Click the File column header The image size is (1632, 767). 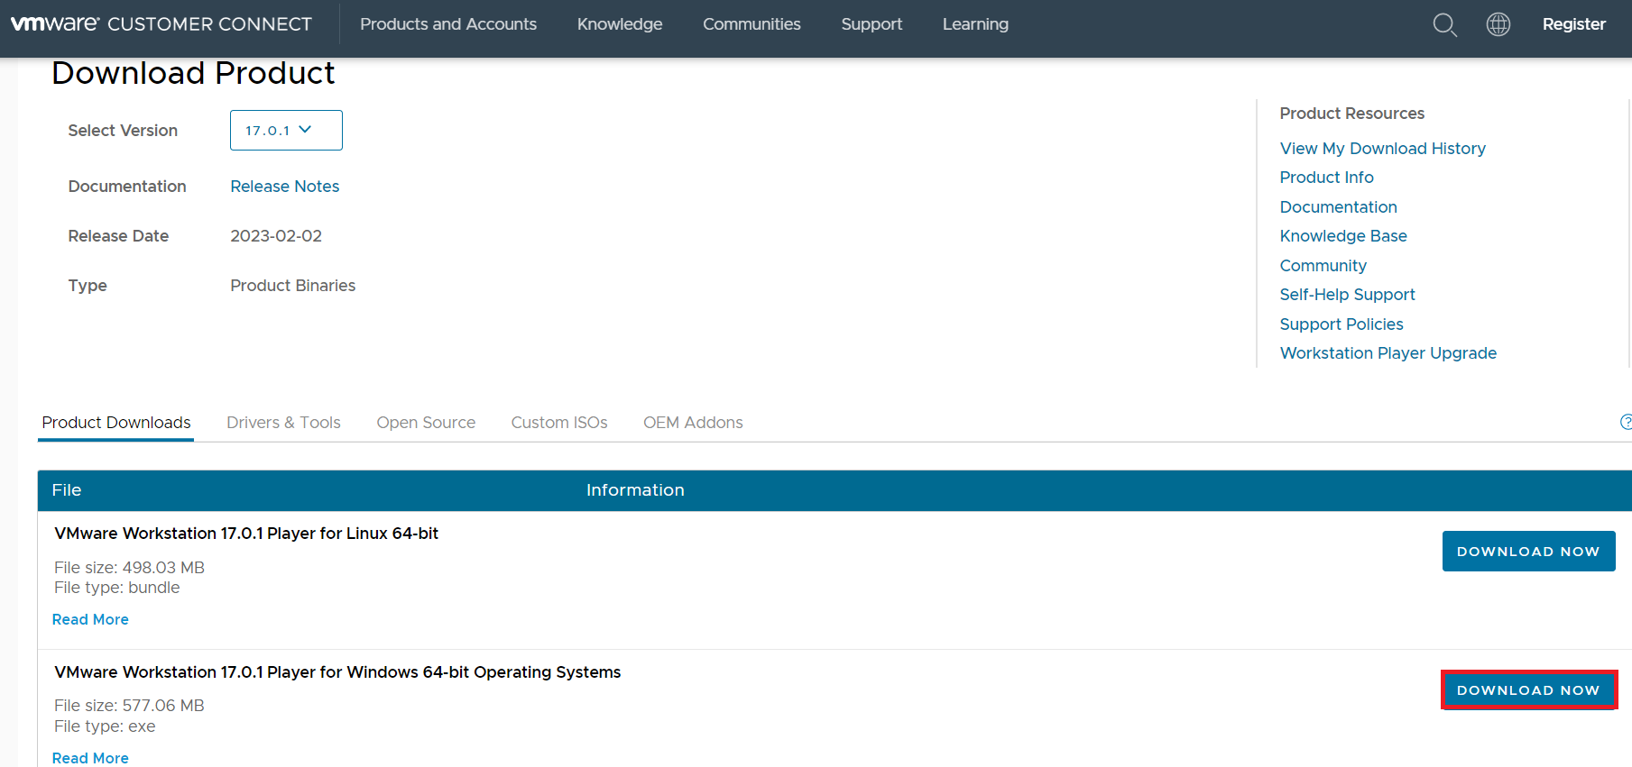click(x=67, y=490)
